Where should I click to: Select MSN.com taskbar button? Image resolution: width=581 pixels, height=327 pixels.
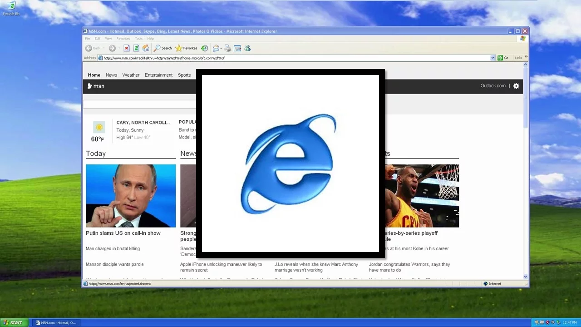tap(56, 323)
